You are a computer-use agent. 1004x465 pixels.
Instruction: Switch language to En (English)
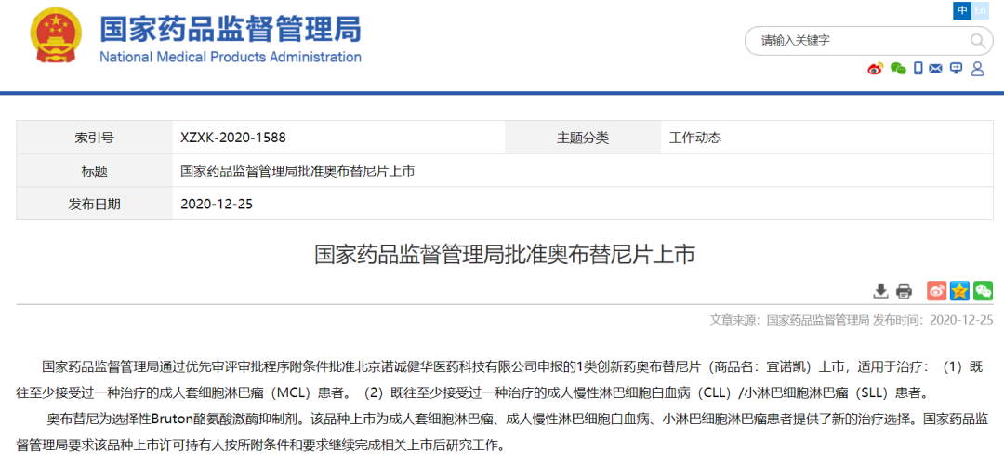click(981, 10)
